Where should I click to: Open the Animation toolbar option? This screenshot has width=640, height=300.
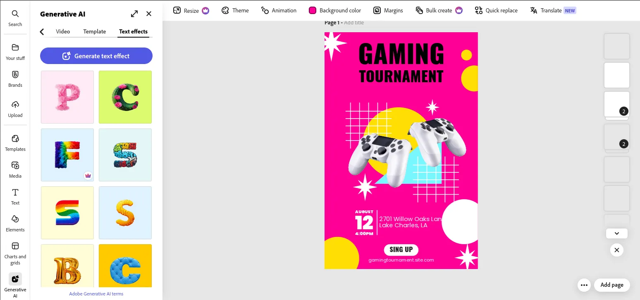click(279, 10)
